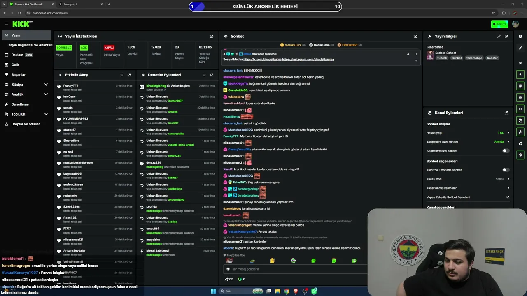The image size is (527, 296).
Task: Toggle the wrench widget in right sidebar
Action: 520,132
